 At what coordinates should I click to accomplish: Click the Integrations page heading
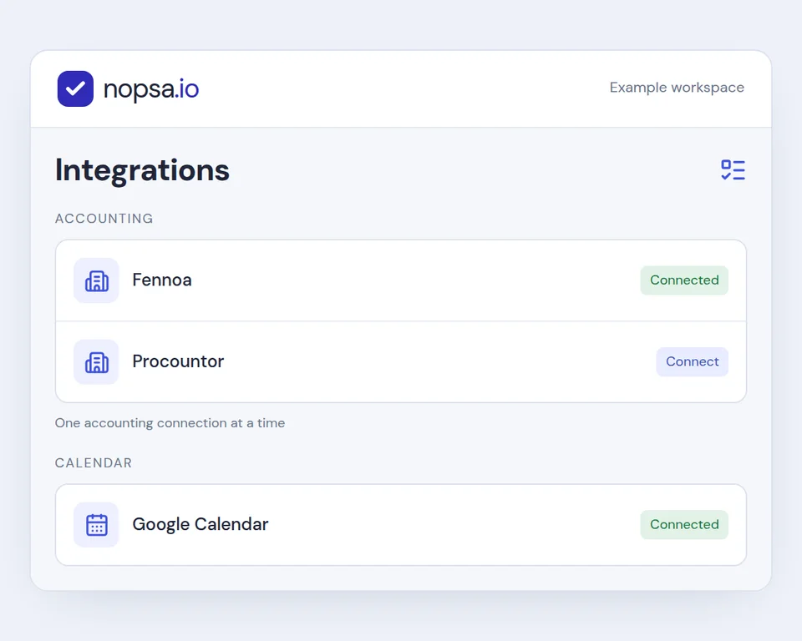[142, 171]
